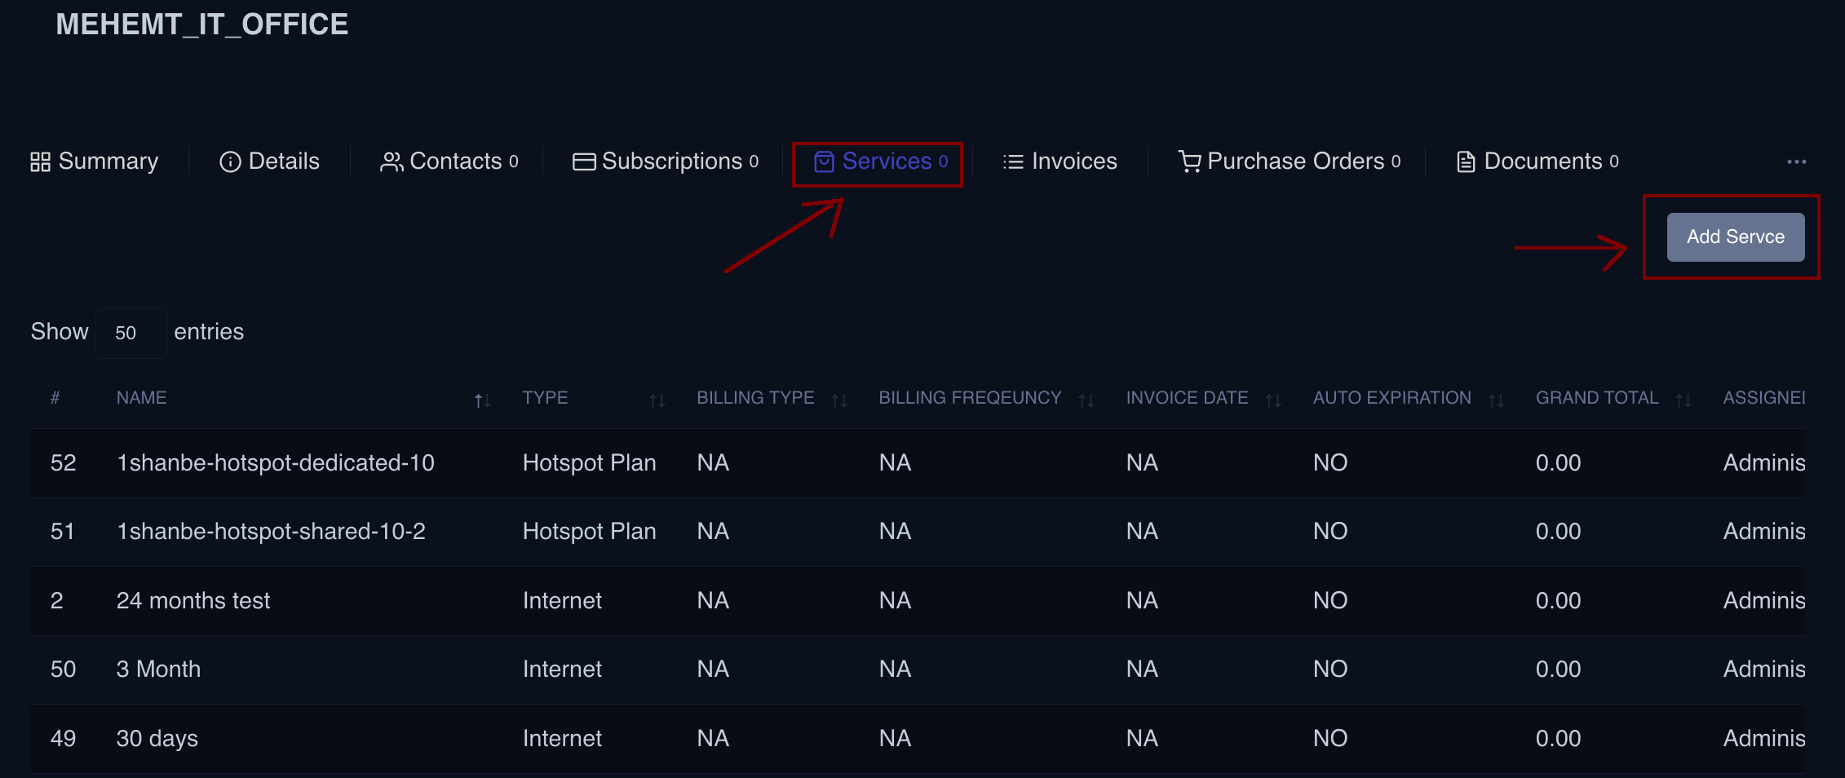
Task: Click the 30 days service row
Action: click(157, 739)
